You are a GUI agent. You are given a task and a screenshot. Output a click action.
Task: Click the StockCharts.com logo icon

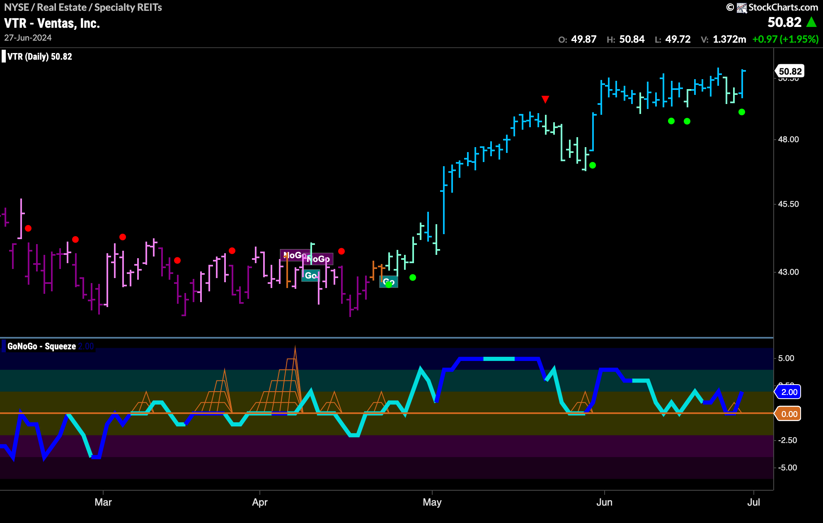point(741,7)
